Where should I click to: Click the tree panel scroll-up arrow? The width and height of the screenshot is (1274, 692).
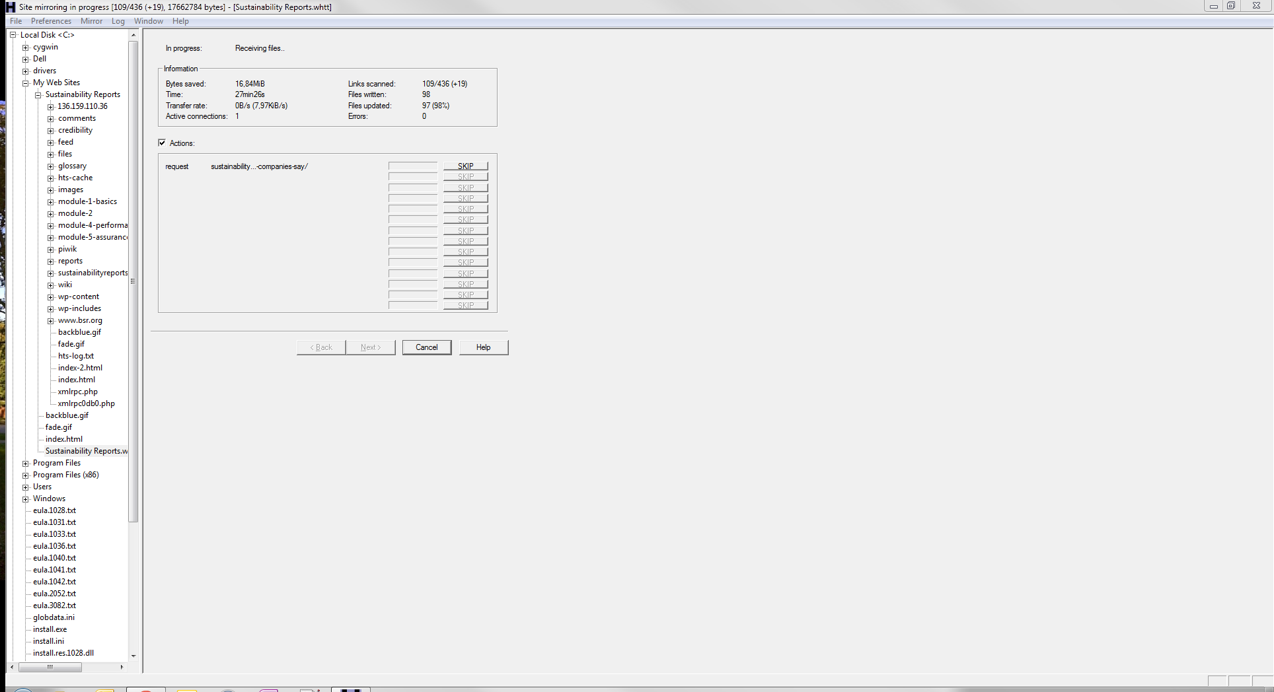pyautogui.click(x=133, y=35)
